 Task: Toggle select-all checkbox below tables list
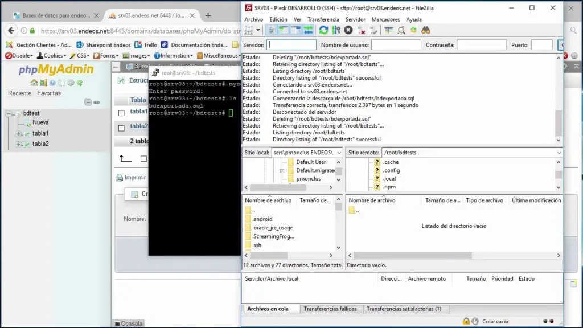pos(143,159)
